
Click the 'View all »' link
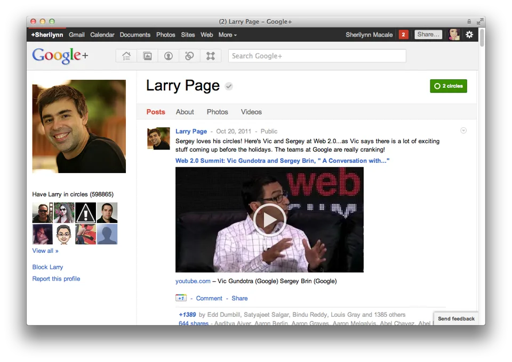point(45,251)
